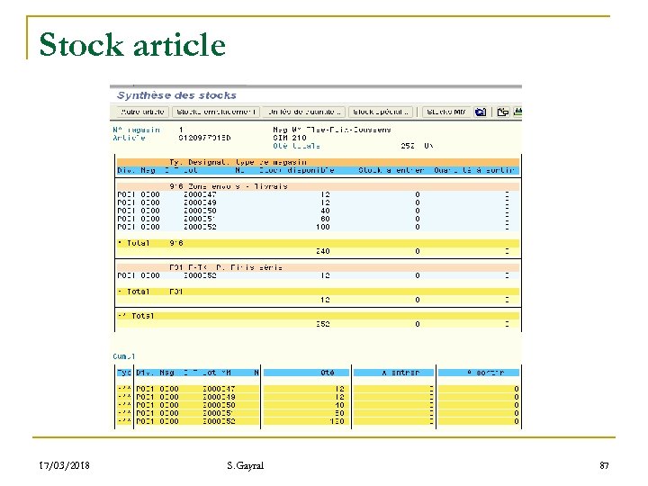This screenshot has width=648, height=486.
Task: Select lot ending 52 in the Cumul table
Action: (x=219, y=421)
